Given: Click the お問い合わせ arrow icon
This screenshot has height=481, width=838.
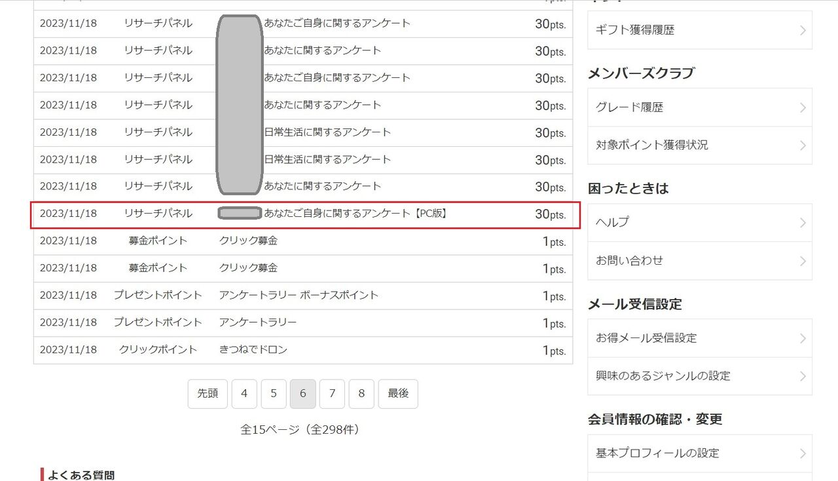Looking at the screenshot, I should (803, 261).
